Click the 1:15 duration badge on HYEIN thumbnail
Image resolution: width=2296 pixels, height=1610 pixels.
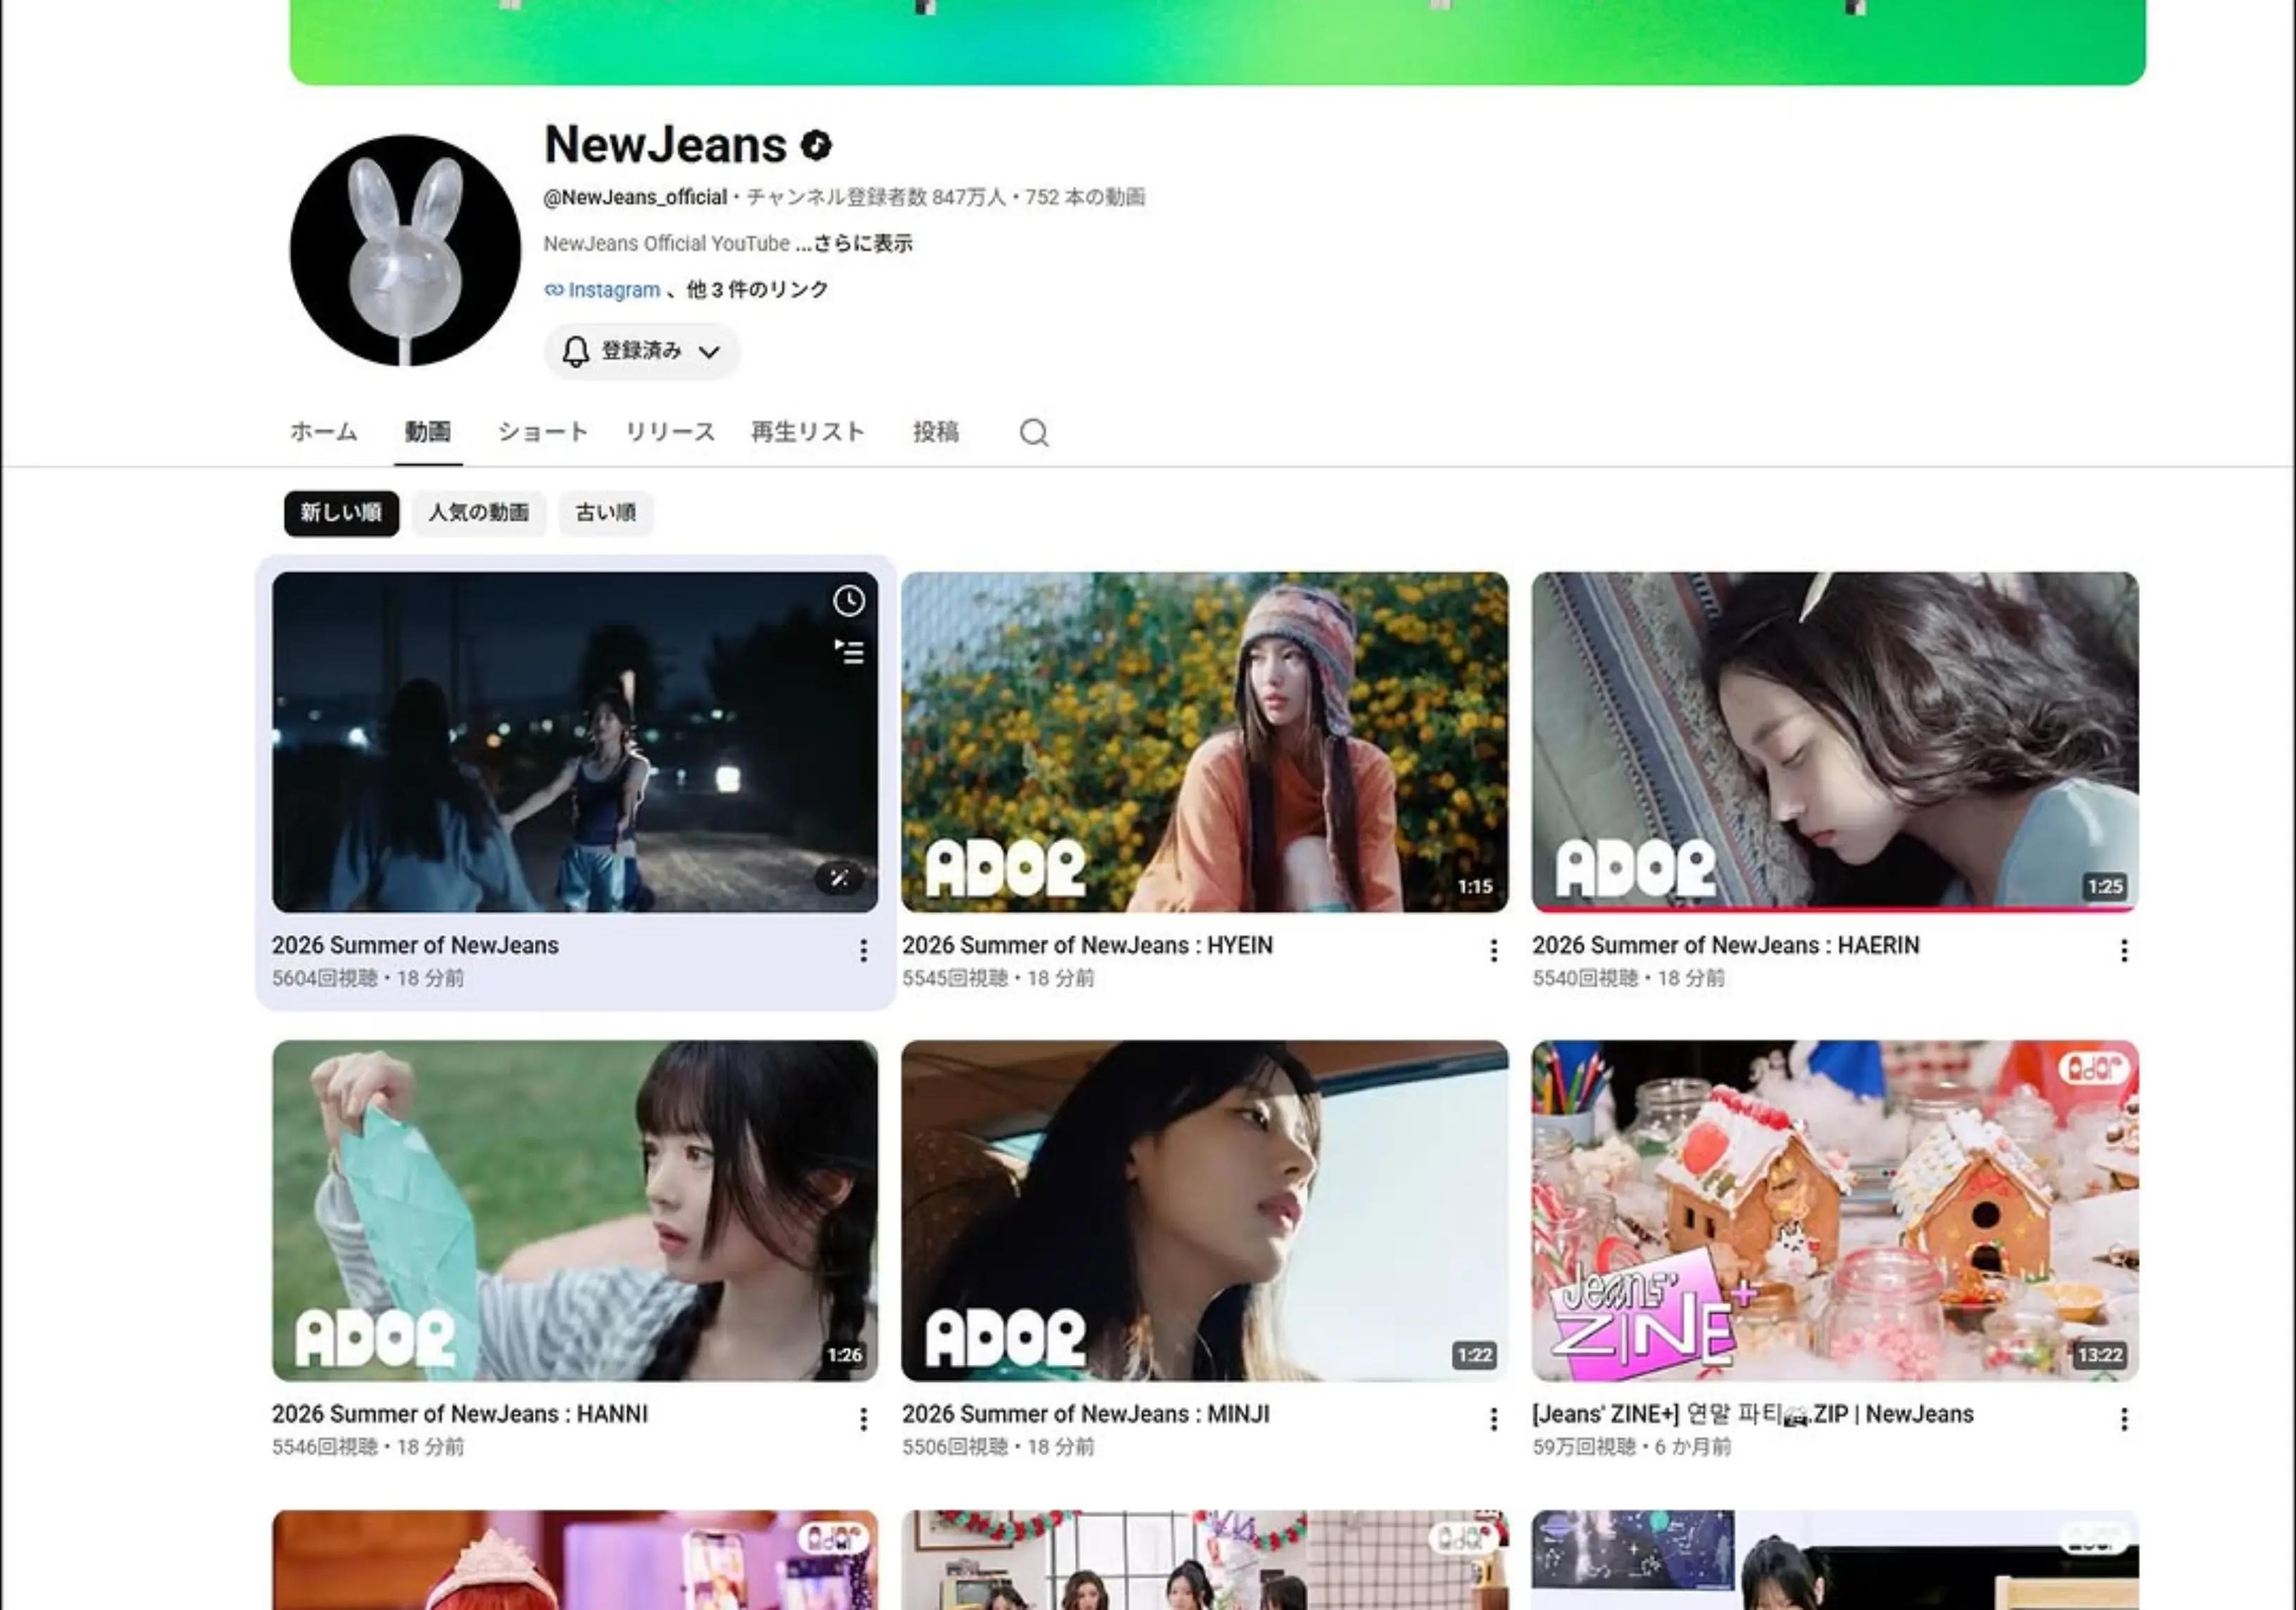[x=1475, y=887]
